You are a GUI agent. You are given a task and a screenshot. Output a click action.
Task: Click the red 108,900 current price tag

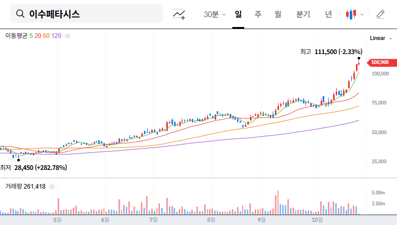[x=379, y=62]
